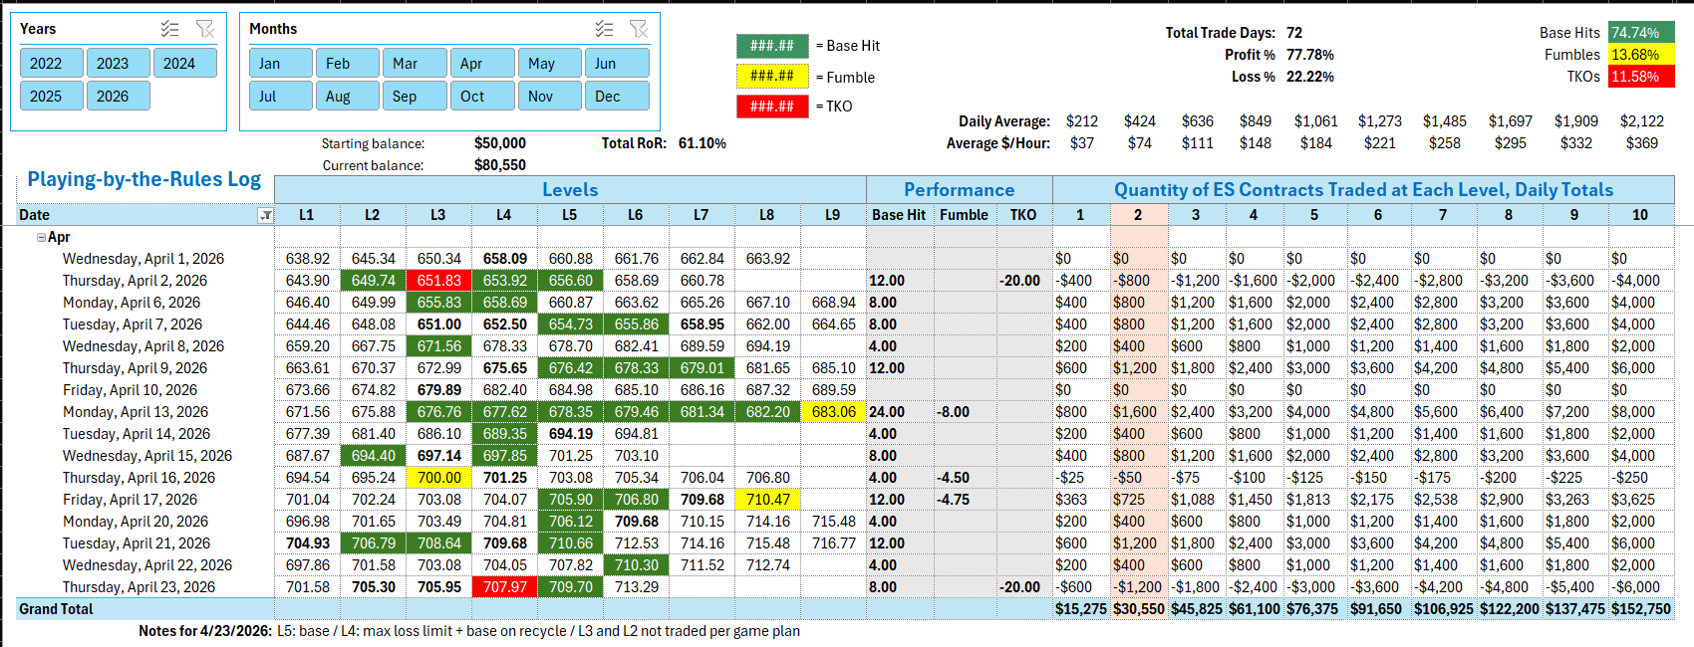
Task: Select the Grand Total row label
Action: tap(56, 609)
